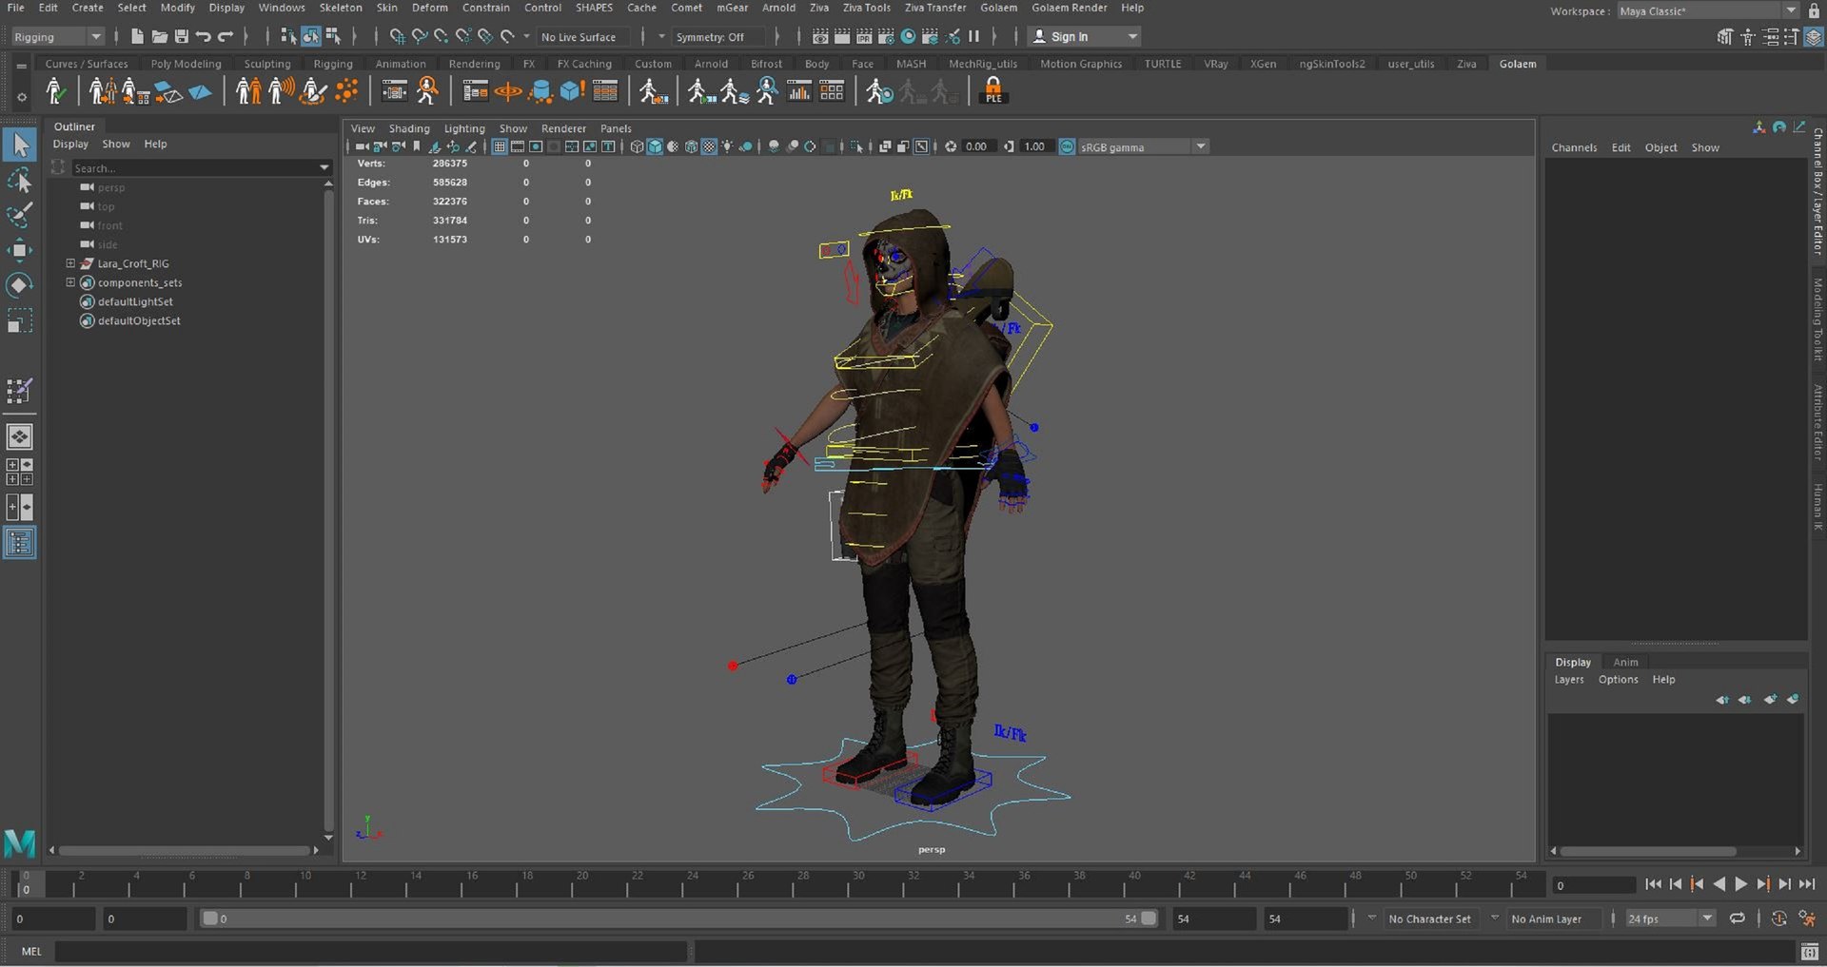Open the 24 fps frame rate dropdown
The height and width of the screenshot is (967, 1827).
coord(1670,919)
